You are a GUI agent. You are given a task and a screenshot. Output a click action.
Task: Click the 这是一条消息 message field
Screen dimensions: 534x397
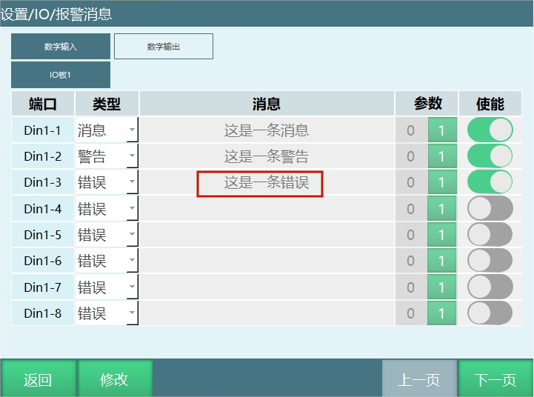[x=267, y=130]
